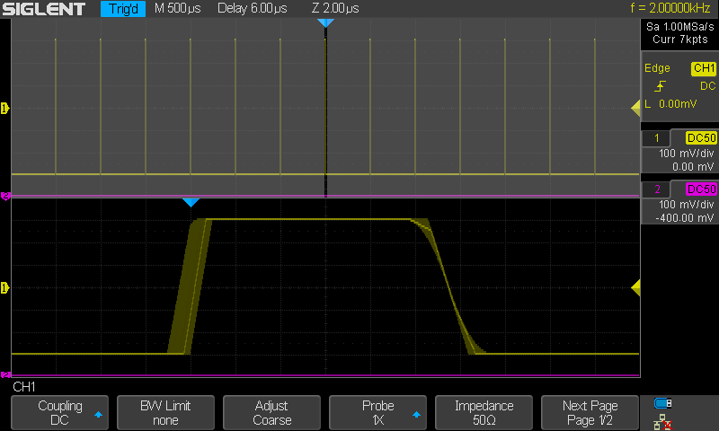The height and width of the screenshot is (431, 719).
Task: Click the USB device status icon
Action: (663, 403)
